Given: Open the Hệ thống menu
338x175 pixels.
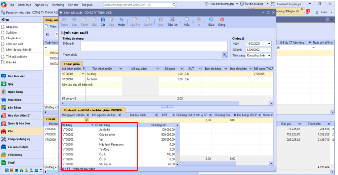Looking at the screenshot, I should (x=58, y=4).
